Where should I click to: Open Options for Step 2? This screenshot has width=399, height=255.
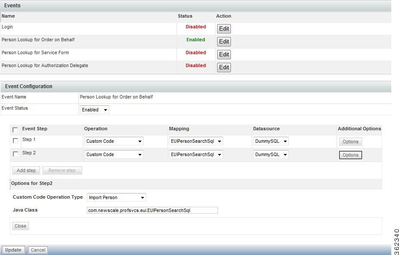click(350, 155)
